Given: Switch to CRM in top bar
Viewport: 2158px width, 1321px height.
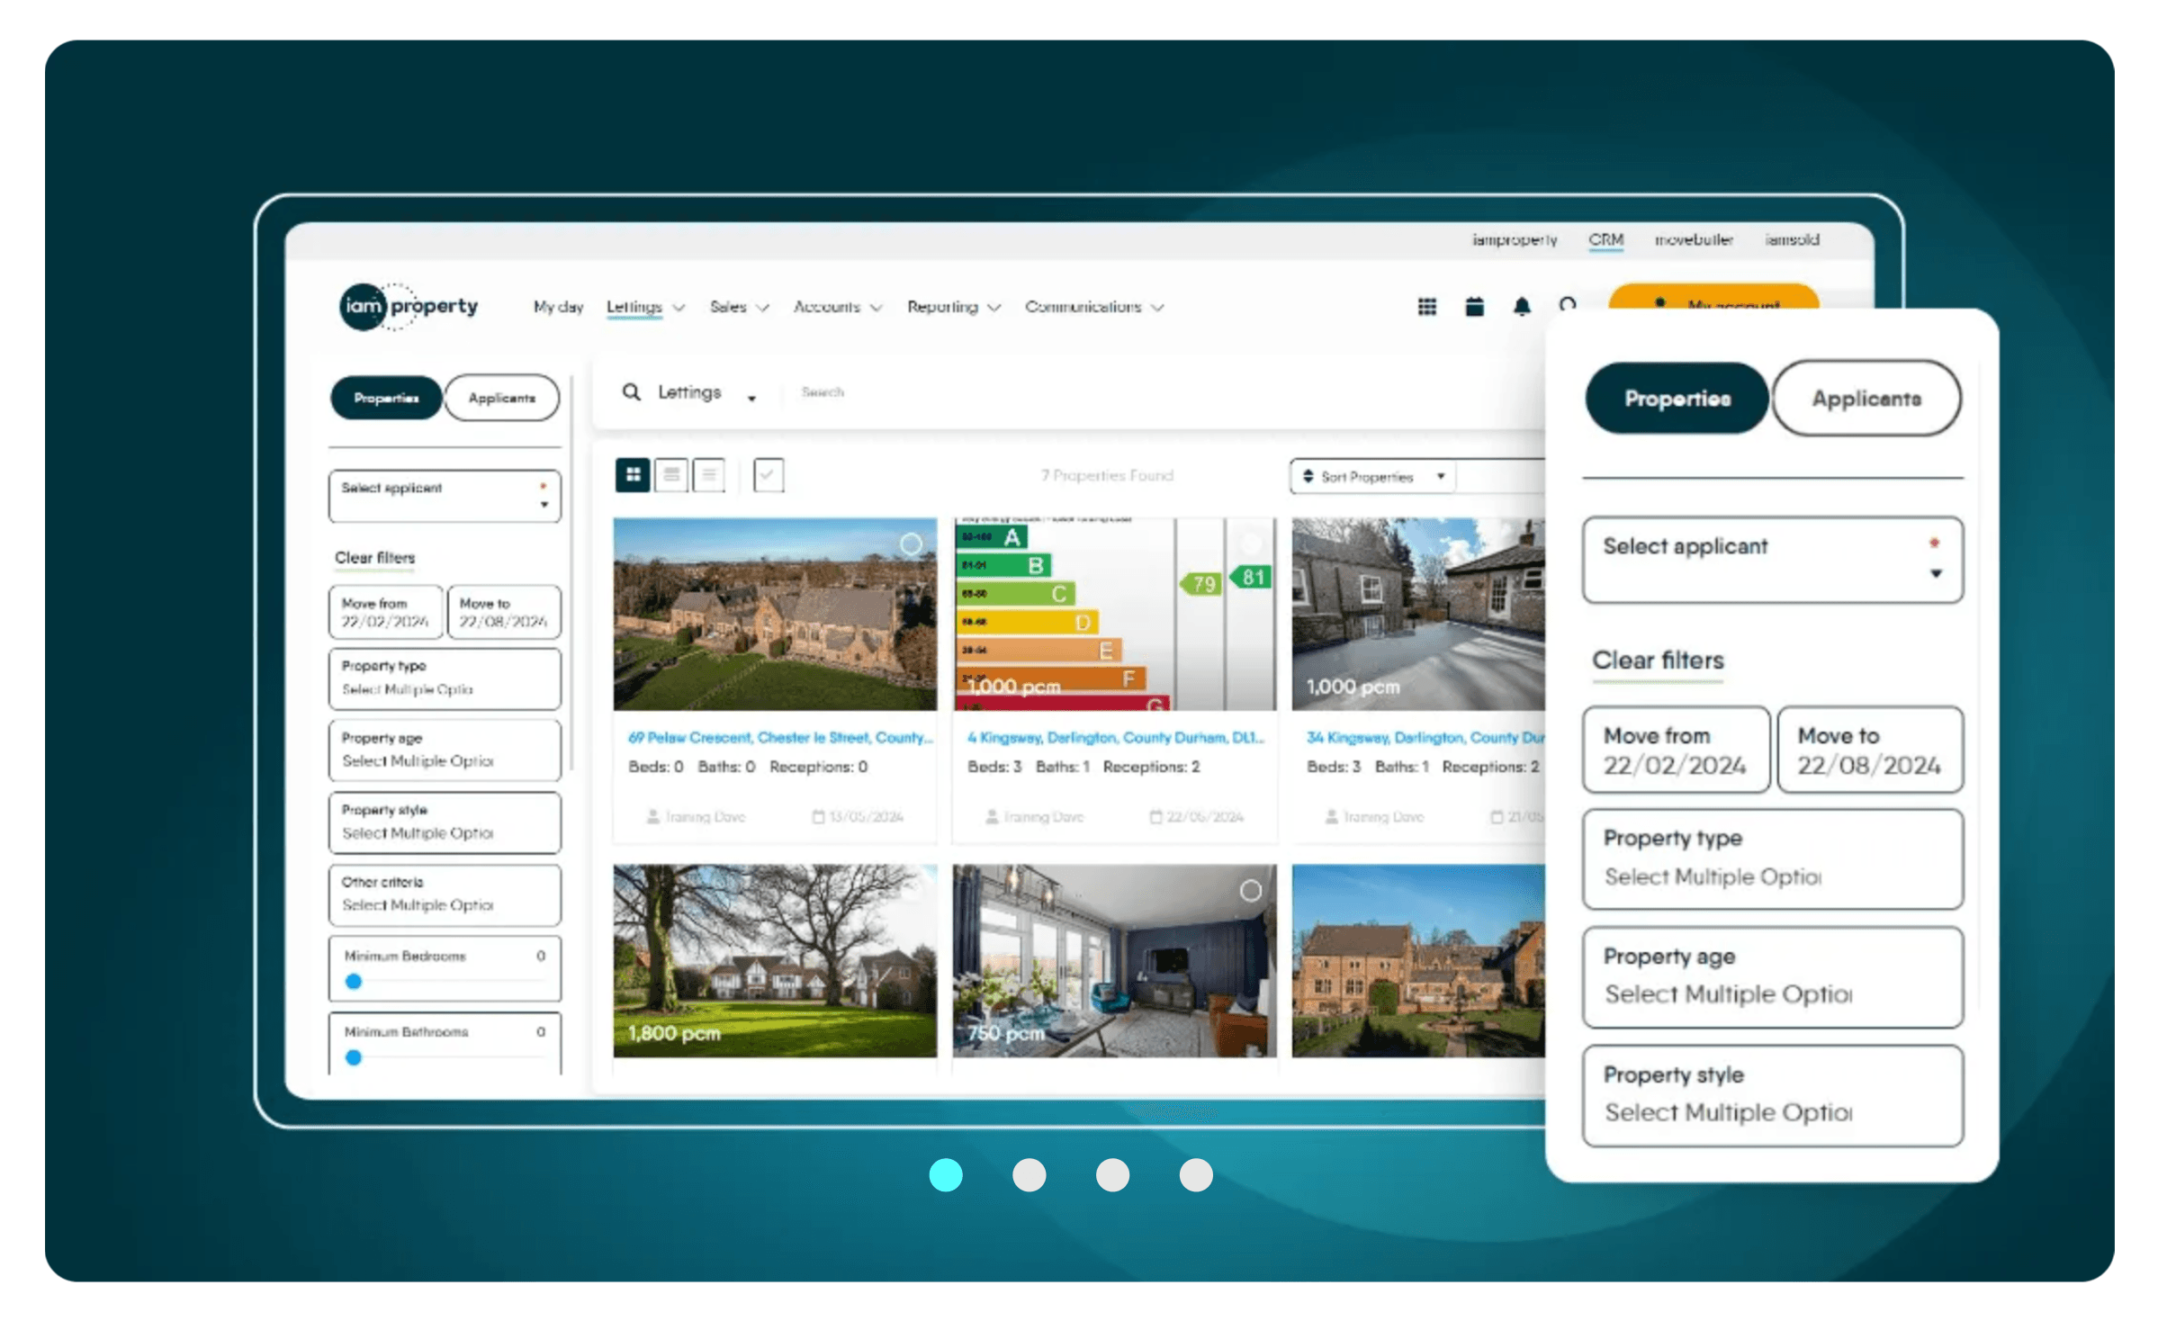Looking at the screenshot, I should [x=1605, y=239].
